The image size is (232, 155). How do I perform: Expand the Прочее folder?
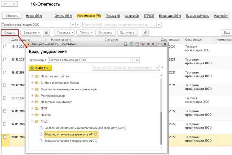pyautogui.click(x=32, y=115)
